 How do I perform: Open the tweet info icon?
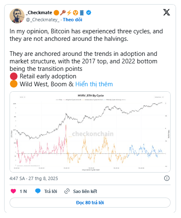pyautogui.click(x=167, y=178)
